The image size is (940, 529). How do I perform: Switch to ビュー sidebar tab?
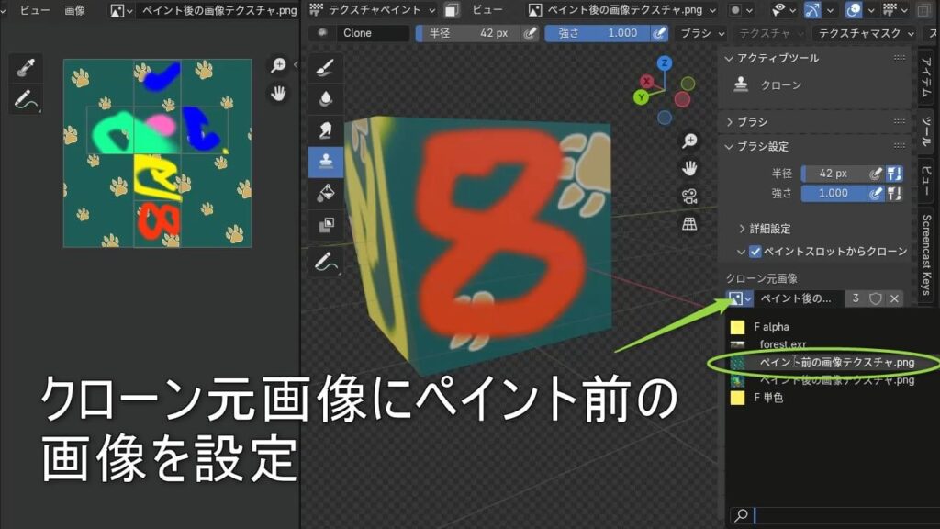click(x=927, y=180)
